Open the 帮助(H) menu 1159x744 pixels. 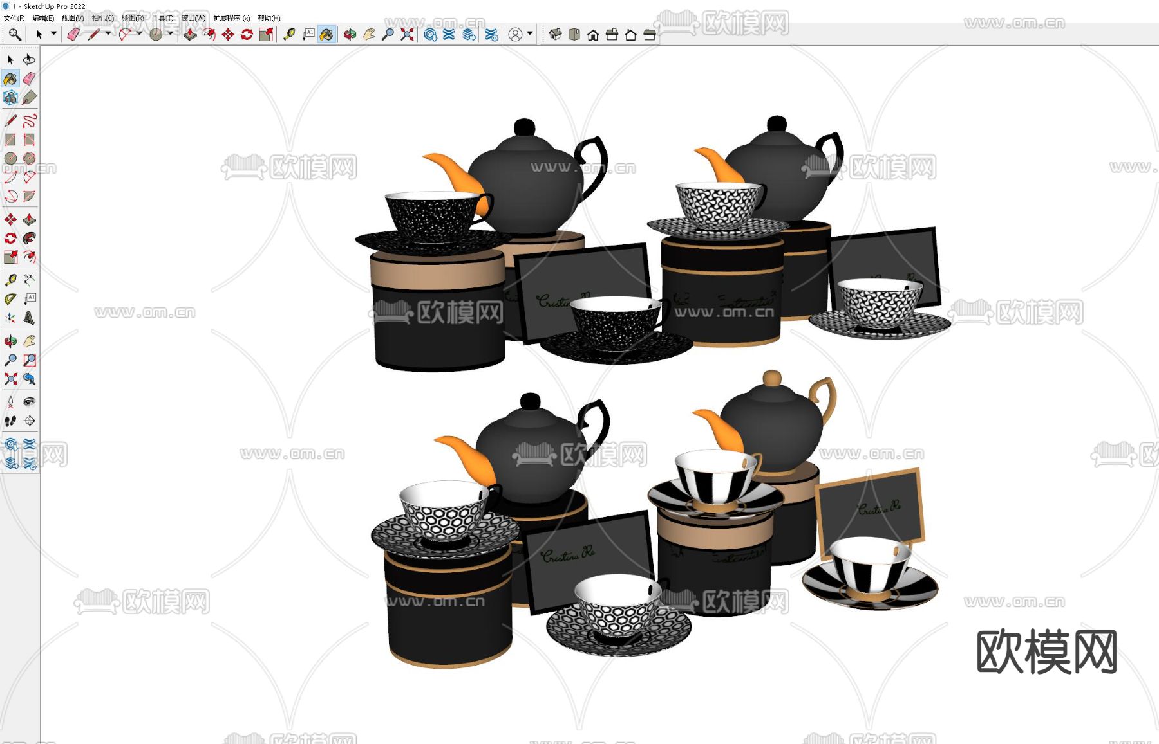[x=269, y=18]
